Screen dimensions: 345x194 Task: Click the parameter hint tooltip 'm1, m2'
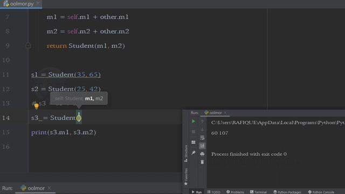point(79,98)
